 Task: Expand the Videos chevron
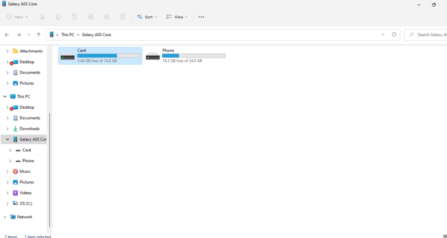(x=8, y=193)
